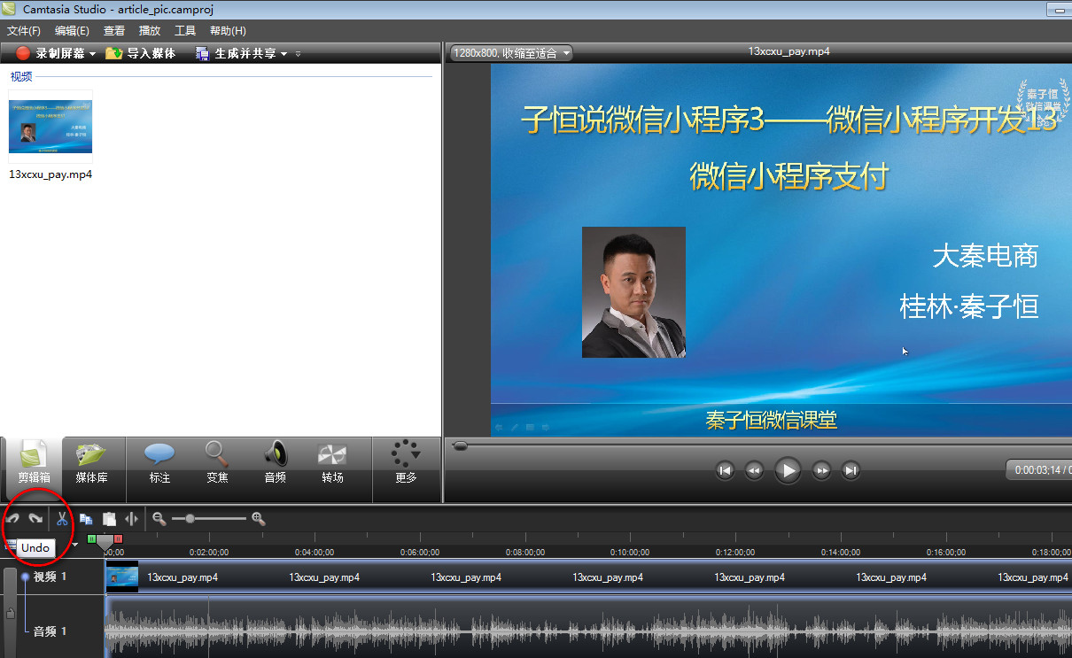Screen dimensions: 1072x658
Task: Select the 音频 1 track label
Action: coord(50,631)
